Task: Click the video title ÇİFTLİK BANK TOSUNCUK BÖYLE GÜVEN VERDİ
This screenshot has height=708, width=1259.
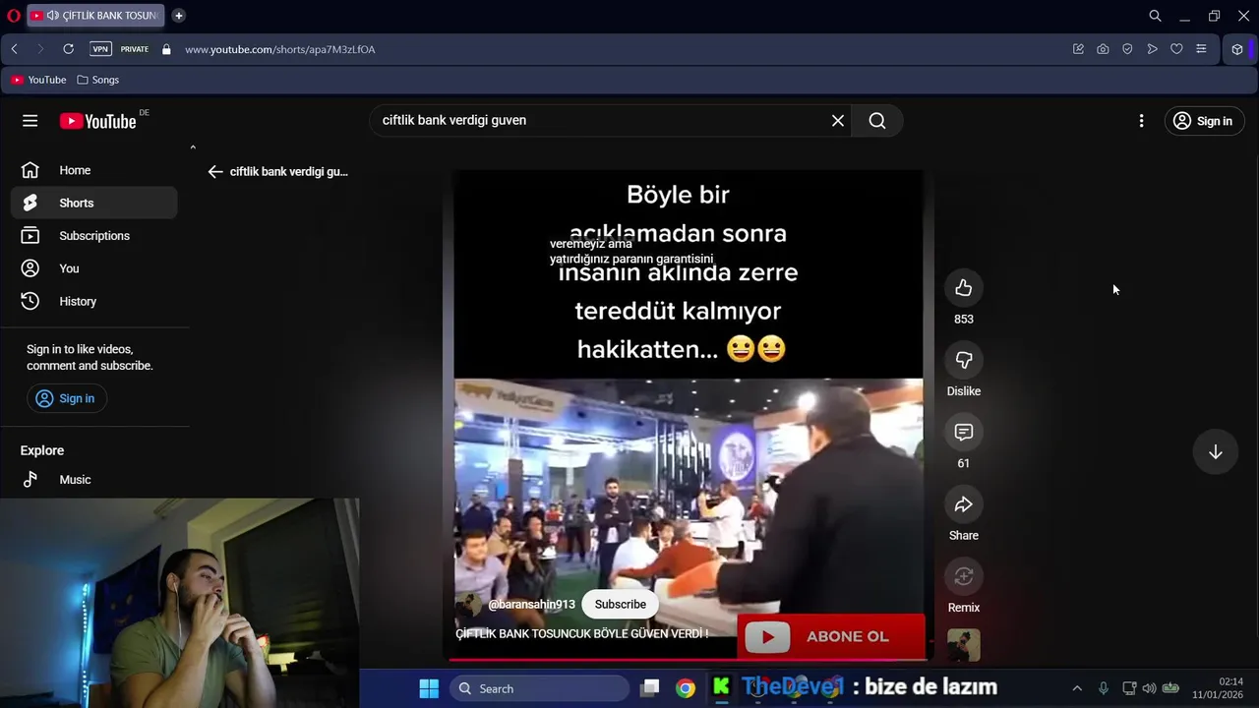Action: (x=582, y=634)
